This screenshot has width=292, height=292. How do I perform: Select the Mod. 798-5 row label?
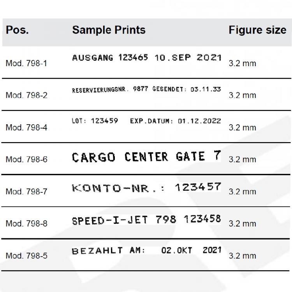[x=26, y=256]
